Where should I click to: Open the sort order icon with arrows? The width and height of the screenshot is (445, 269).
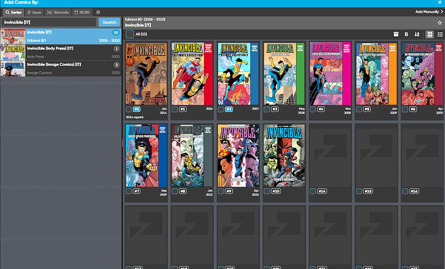point(417,34)
